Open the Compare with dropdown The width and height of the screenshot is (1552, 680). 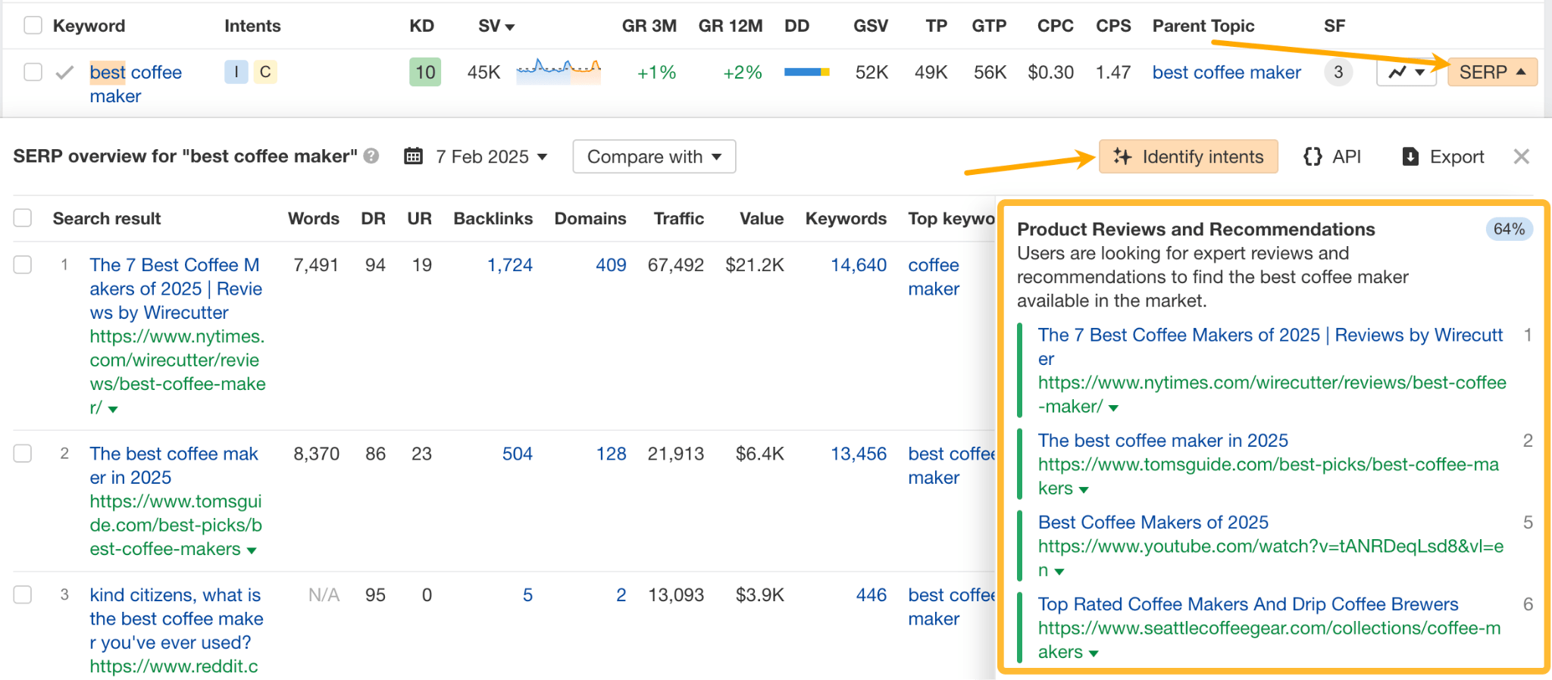654,157
